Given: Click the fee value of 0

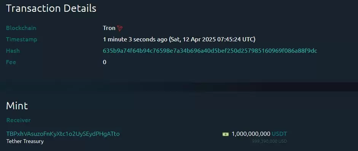Looking at the screenshot, I should pos(105,62).
